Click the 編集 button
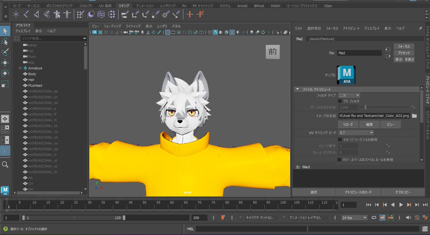The width and height of the screenshot is (430, 235). coord(369,124)
